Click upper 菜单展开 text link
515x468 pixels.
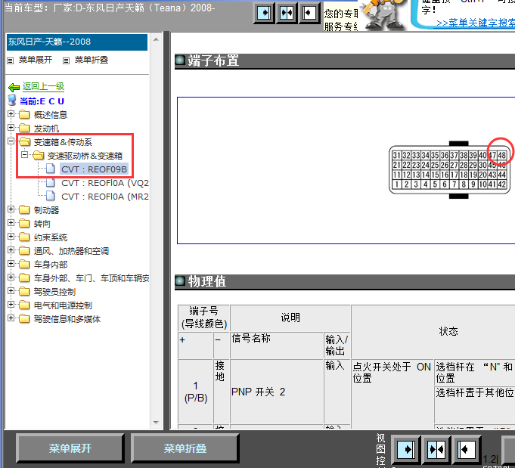(36, 60)
